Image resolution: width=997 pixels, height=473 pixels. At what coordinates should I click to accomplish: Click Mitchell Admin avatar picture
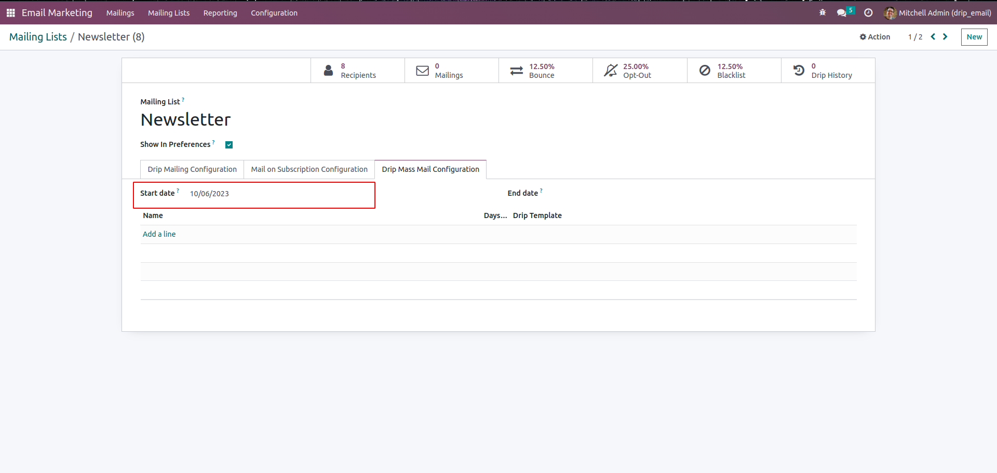point(890,13)
